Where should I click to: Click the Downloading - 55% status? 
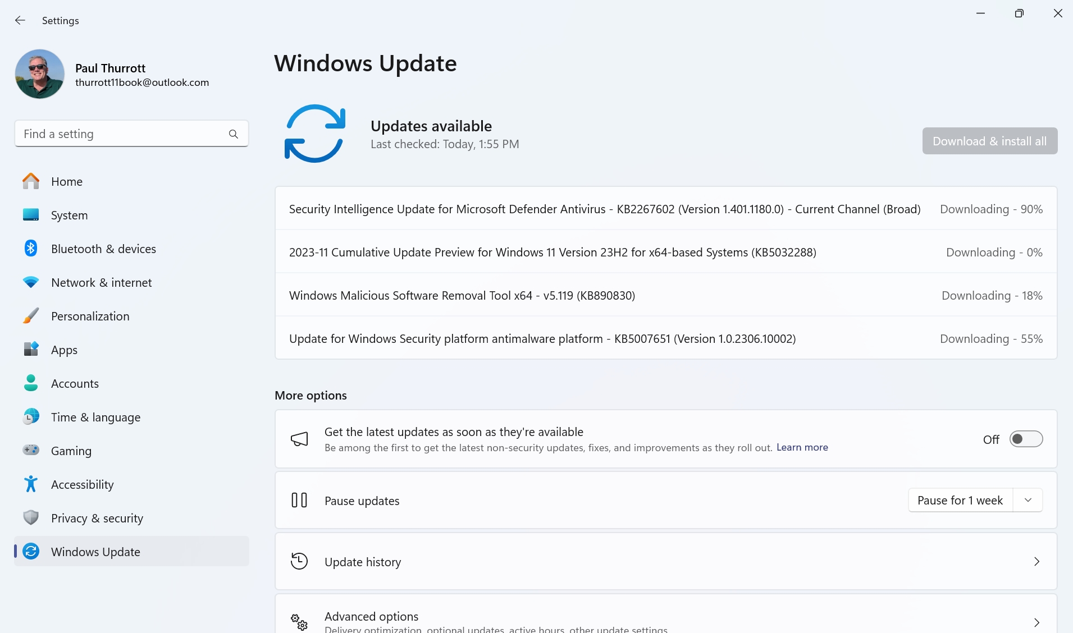point(991,338)
